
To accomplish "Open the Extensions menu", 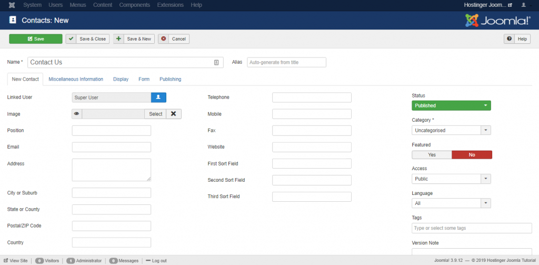I will 170,5.
